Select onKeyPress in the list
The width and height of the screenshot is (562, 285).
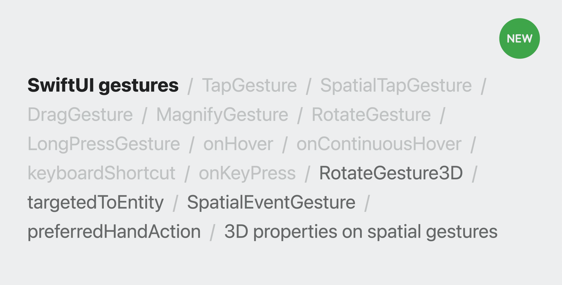coord(247,173)
